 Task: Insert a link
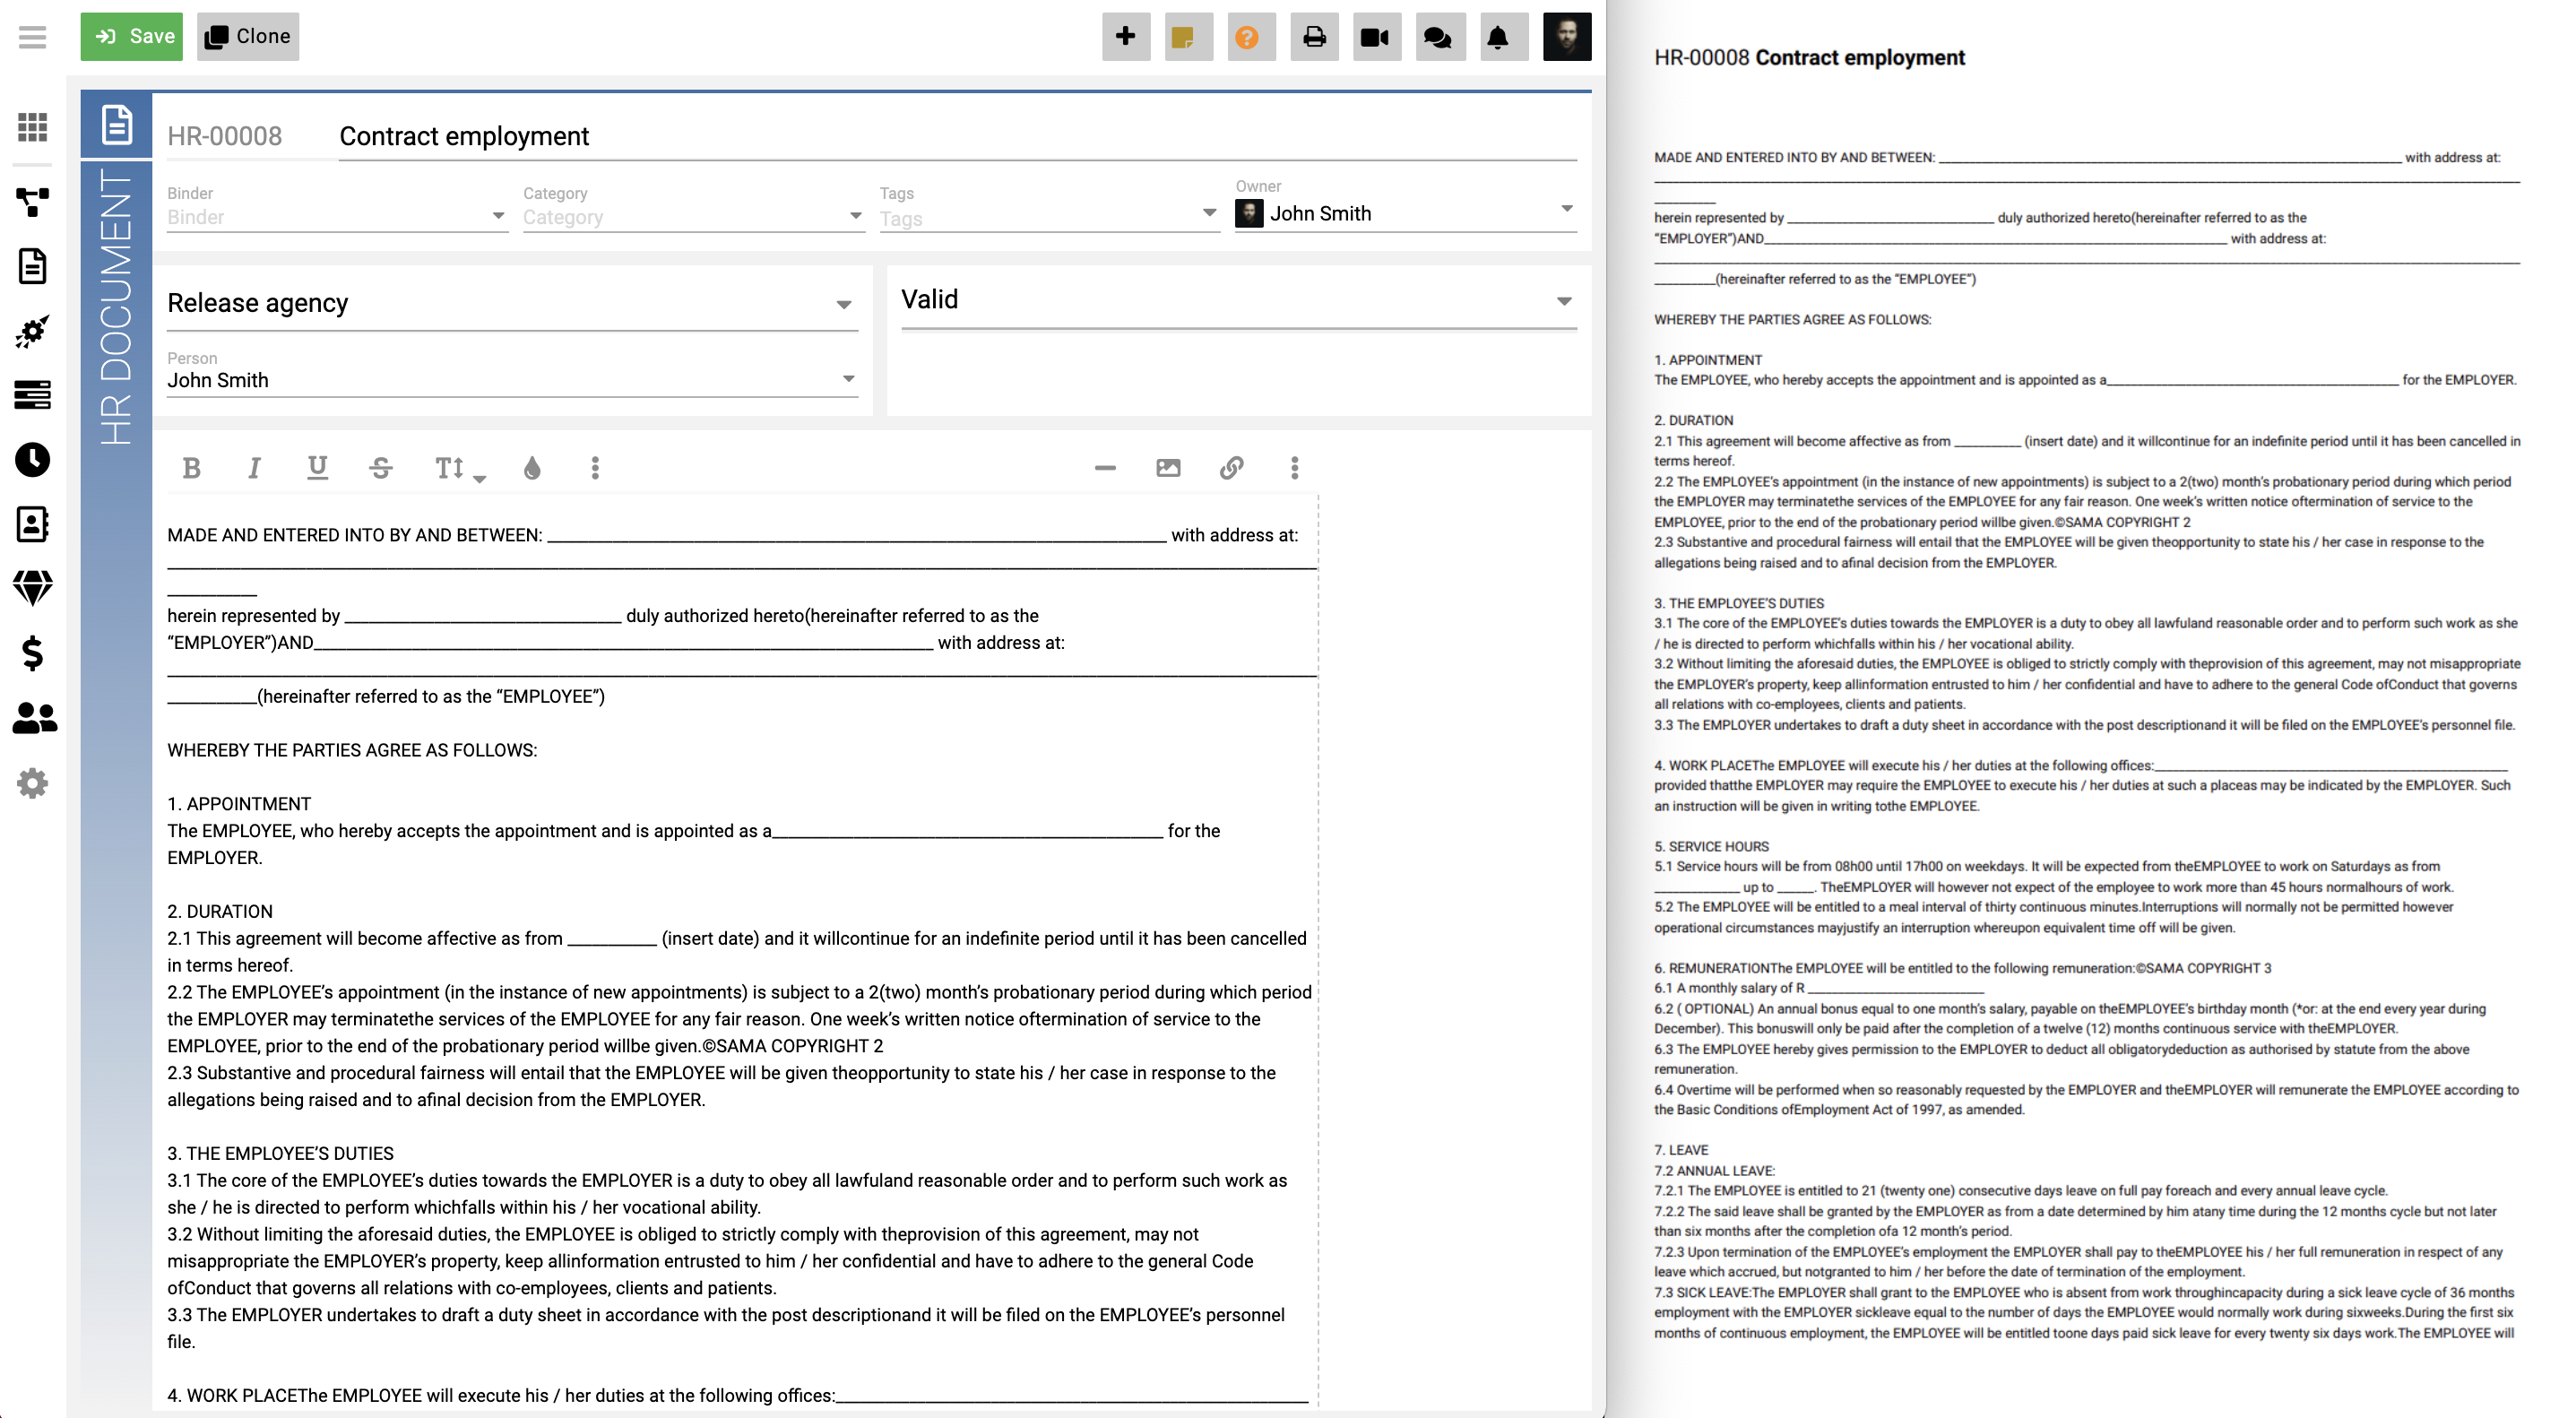(x=1231, y=468)
